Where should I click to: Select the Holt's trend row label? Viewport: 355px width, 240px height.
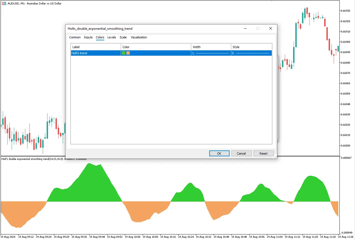tap(80, 53)
